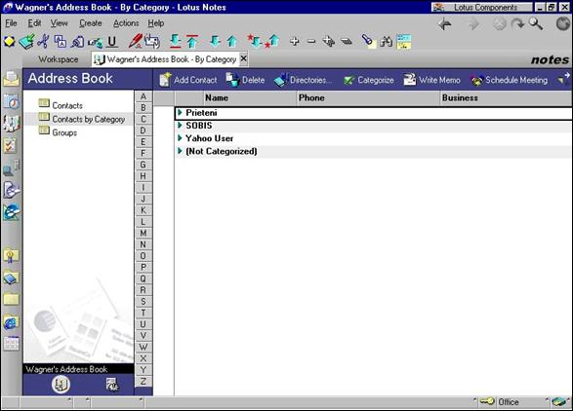Viewport: 573px width, 411px height.
Task: Click the Delete action button
Action: tap(246, 80)
